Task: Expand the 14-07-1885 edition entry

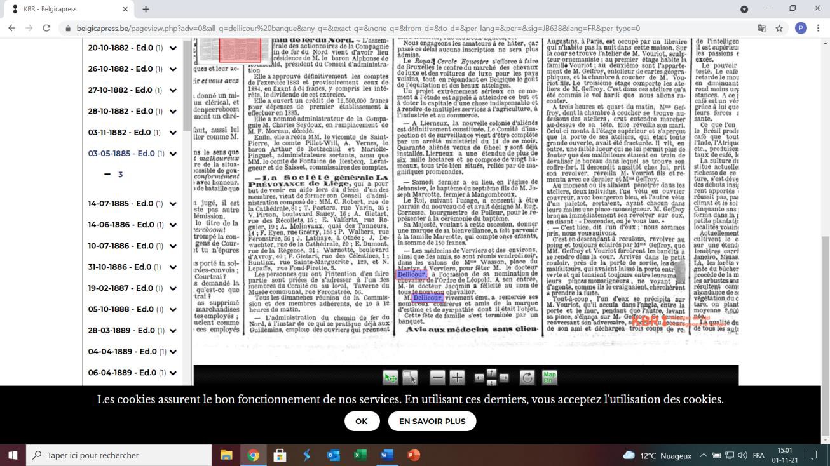Action: click(173, 204)
